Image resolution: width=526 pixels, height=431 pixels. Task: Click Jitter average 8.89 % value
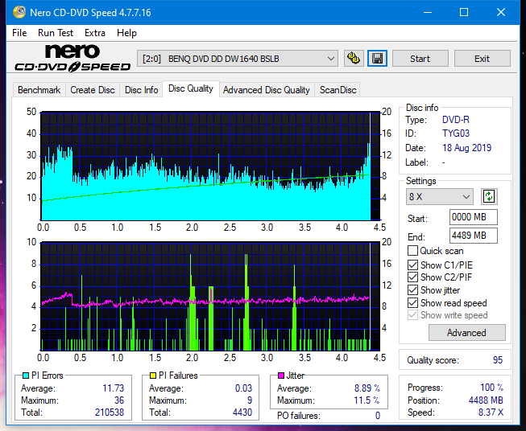pyautogui.click(x=367, y=388)
